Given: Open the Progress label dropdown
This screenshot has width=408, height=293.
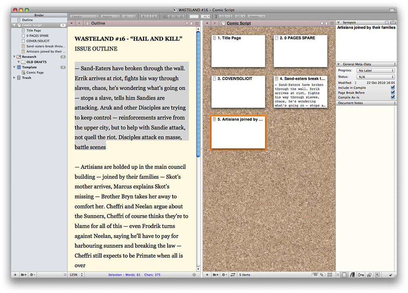Looking at the screenshot, I should 376,71.
